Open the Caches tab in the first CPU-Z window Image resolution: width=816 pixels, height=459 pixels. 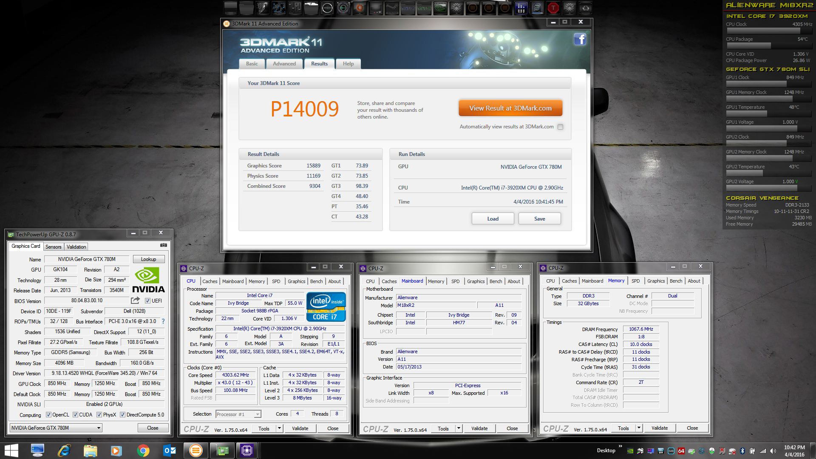click(x=210, y=281)
